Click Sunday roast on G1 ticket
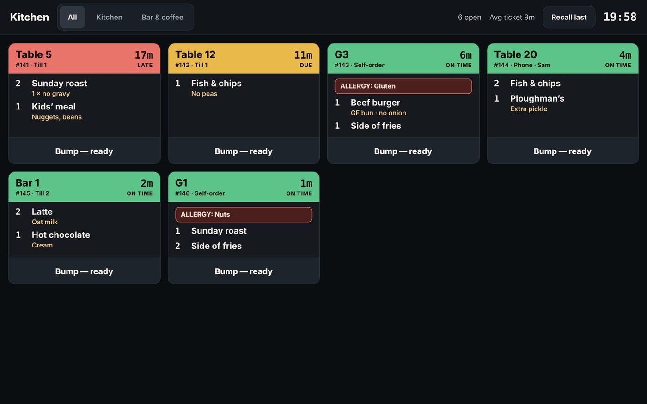 [219, 231]
